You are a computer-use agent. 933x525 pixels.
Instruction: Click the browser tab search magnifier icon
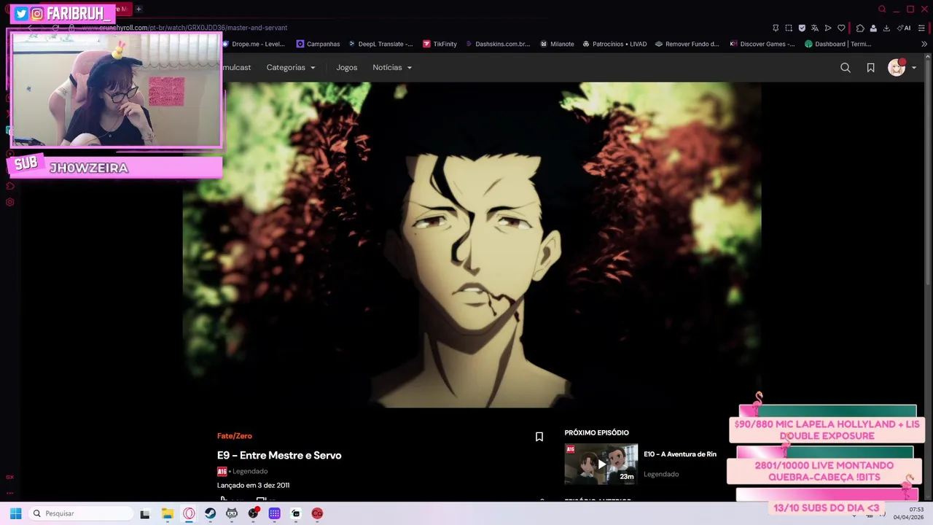click(x=882, y=9)
